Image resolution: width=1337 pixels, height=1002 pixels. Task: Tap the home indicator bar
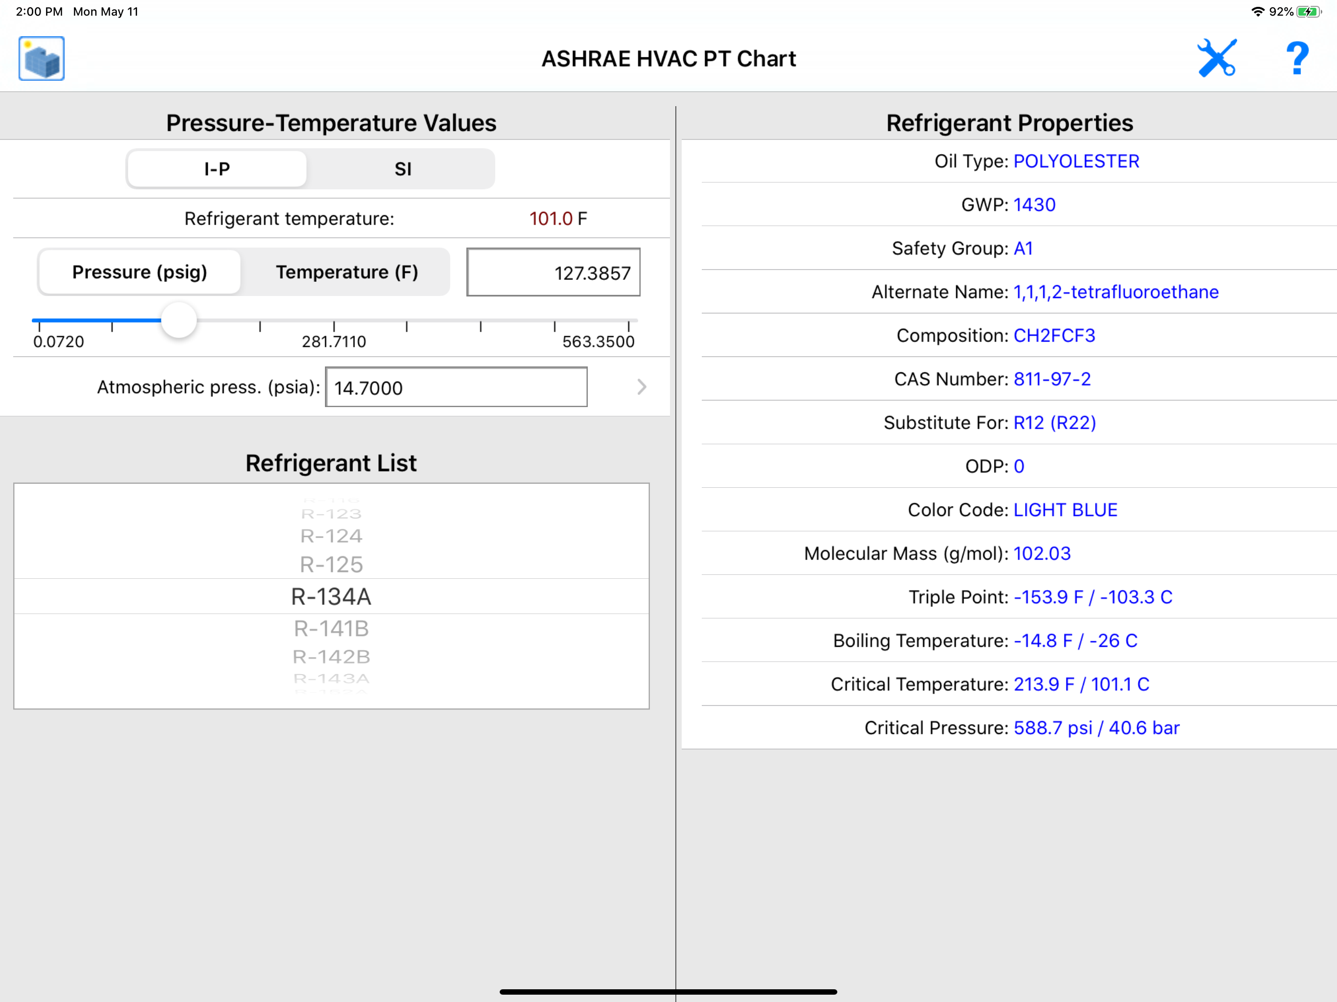[668, 992]
